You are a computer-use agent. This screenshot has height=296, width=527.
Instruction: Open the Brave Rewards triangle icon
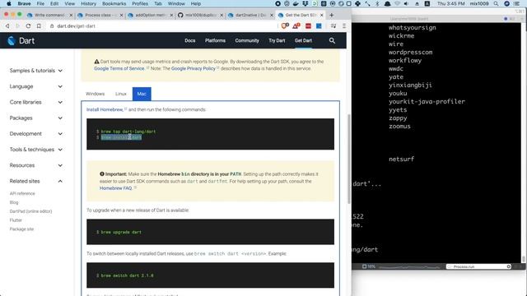coord(296,25)
